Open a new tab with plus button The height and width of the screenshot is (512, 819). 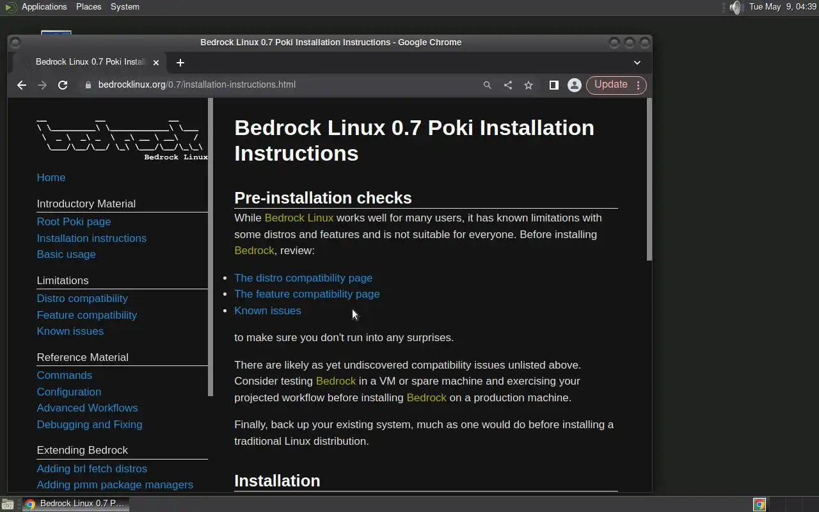[x=180, y=63]
